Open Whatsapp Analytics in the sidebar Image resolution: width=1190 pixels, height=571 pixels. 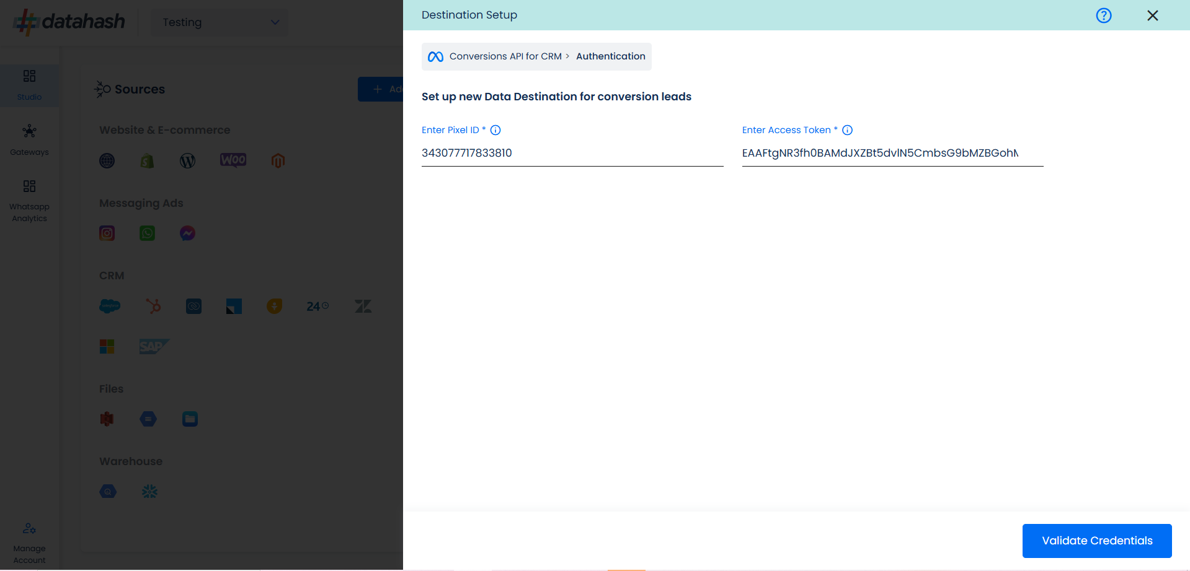(x=29, y=201)
